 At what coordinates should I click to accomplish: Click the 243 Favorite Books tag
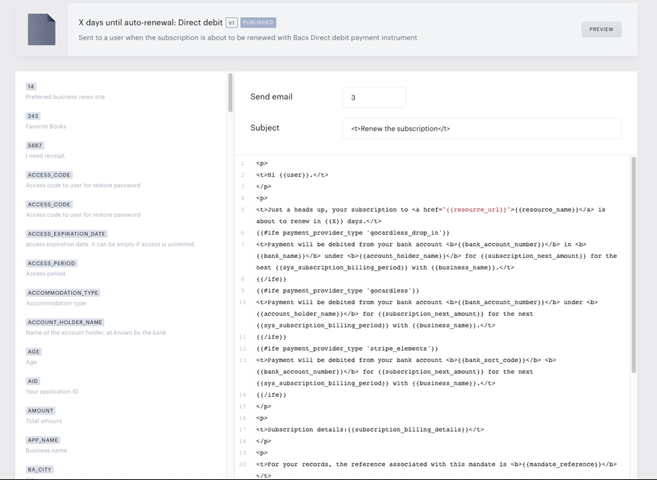coord(33,117)
